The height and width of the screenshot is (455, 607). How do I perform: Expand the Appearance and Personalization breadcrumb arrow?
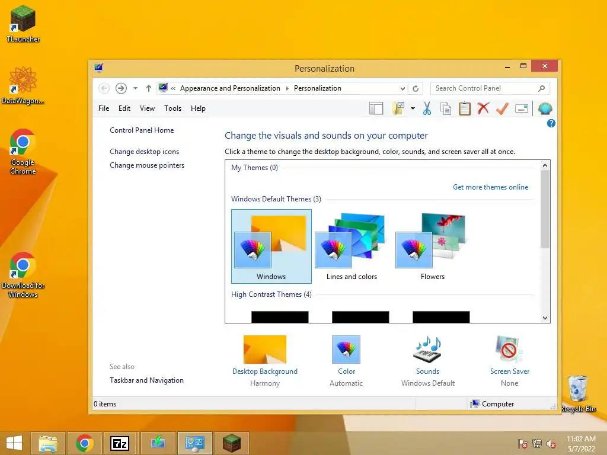point(287,89)
